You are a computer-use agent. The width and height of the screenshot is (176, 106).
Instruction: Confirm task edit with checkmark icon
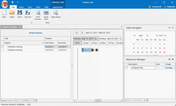pos(33,100)
